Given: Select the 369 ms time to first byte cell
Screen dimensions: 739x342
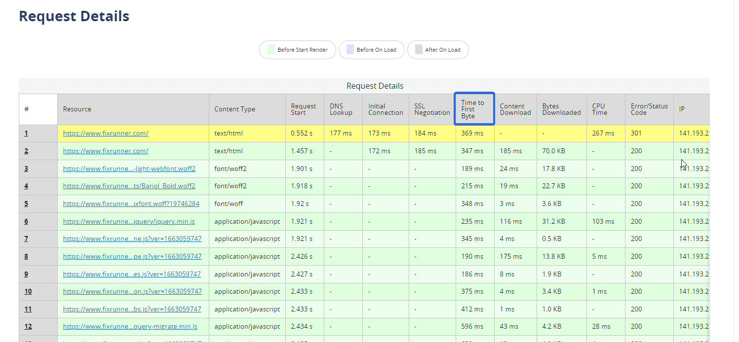Looking at the screenshot, I should [x=475, y=133].
